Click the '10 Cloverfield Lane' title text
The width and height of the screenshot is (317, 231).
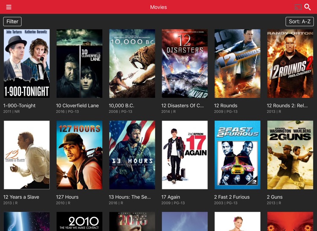[x=77, y=106]
